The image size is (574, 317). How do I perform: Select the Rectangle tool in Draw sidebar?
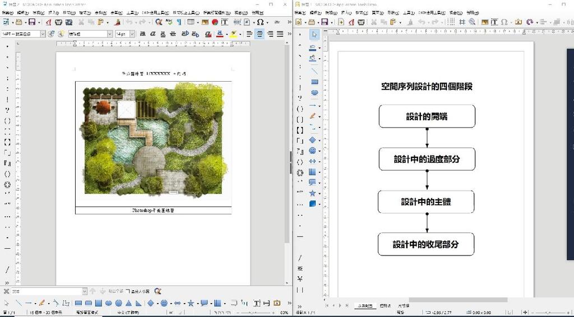[x=314, y=82]
